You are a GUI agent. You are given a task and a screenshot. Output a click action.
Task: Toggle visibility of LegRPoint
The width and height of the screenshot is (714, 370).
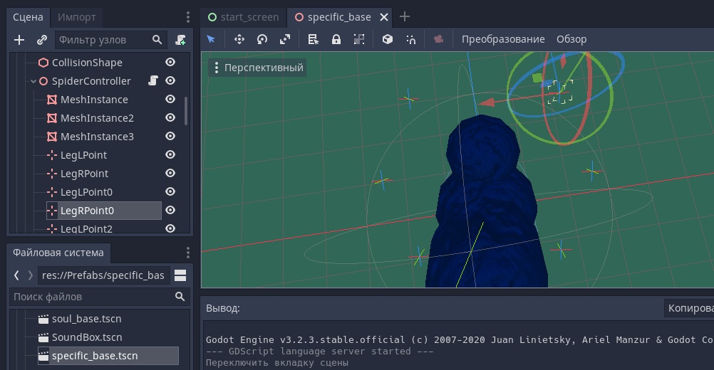coord(170,173)
